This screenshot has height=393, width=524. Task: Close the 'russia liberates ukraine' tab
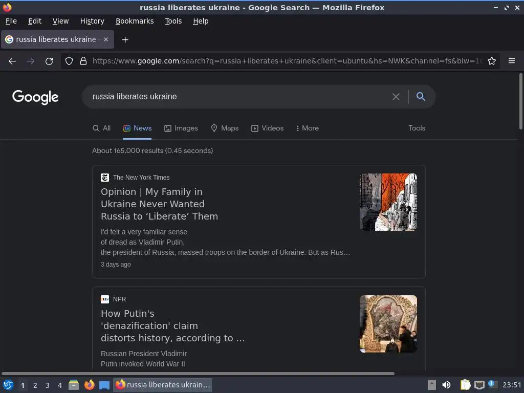(x=106, y=39)
